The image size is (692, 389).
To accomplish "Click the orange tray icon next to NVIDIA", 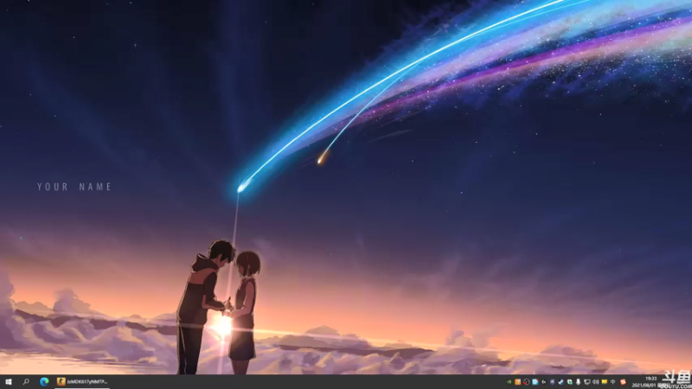I will pos(517,382).
